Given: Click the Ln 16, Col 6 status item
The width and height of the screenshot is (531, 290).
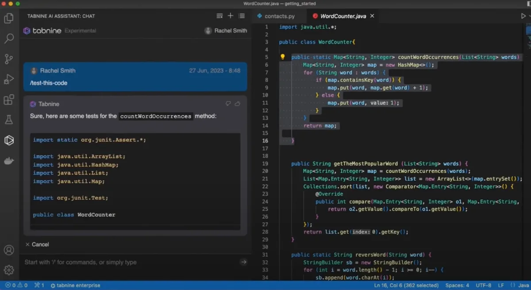Looking at the screenshot, I should tap(406, 286).
